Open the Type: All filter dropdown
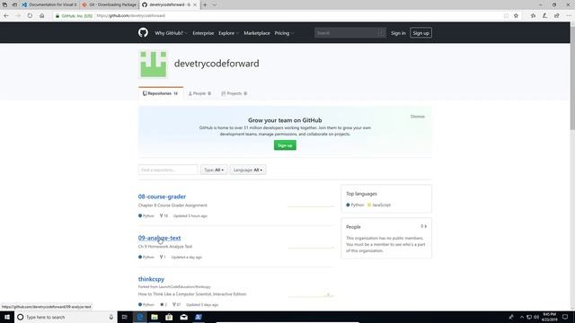This screenshot has width=575, height=323. click(x=214, y=170)
